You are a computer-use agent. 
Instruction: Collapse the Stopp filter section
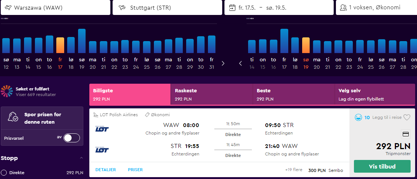tap(81, 158)
